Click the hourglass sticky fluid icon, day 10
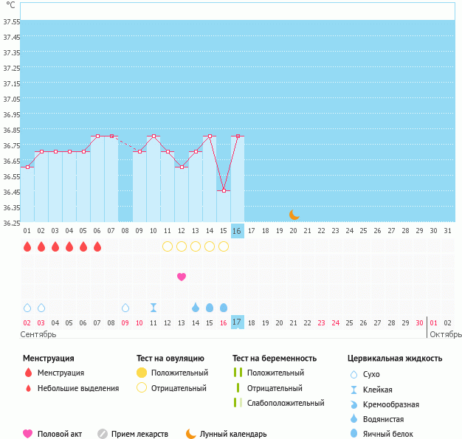 point(154,307)
